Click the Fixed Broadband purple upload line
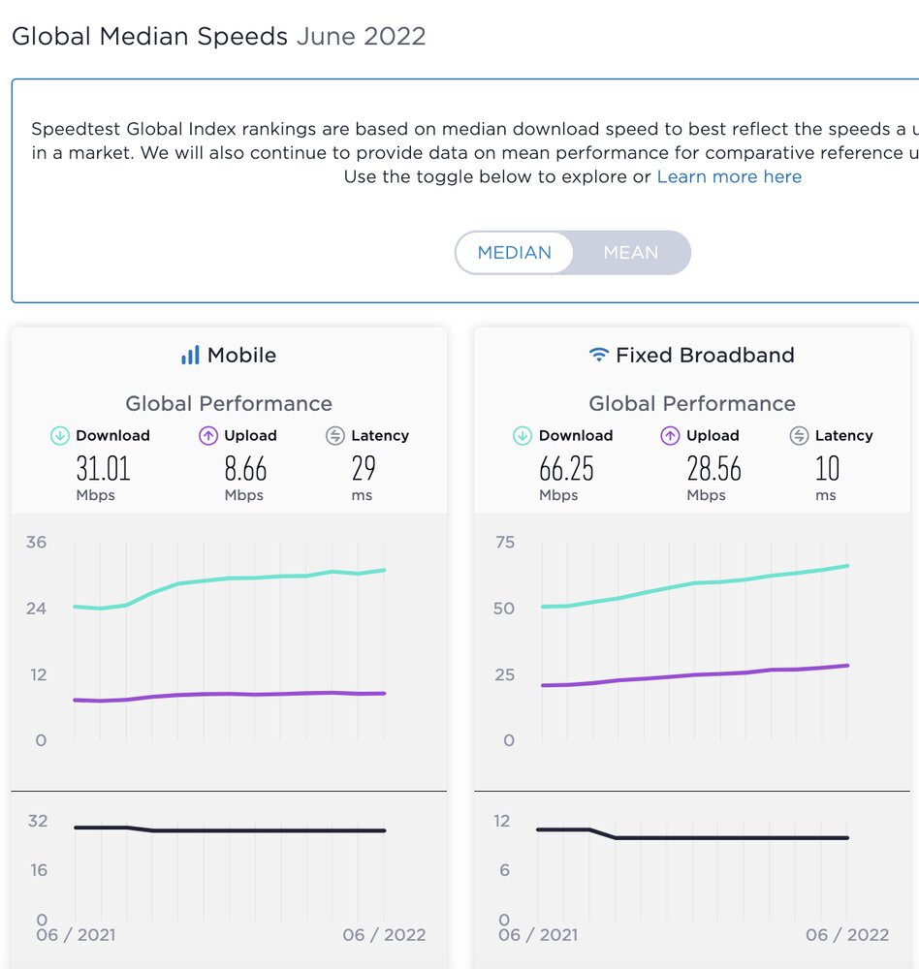This screenshot has width=919, height=969. tap(694, 674)
